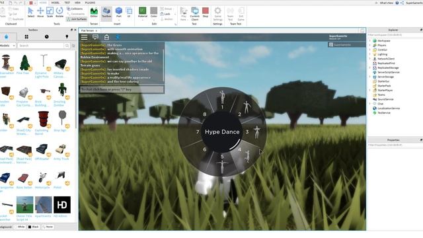Set Toolbox background to Black

point(34,227)
